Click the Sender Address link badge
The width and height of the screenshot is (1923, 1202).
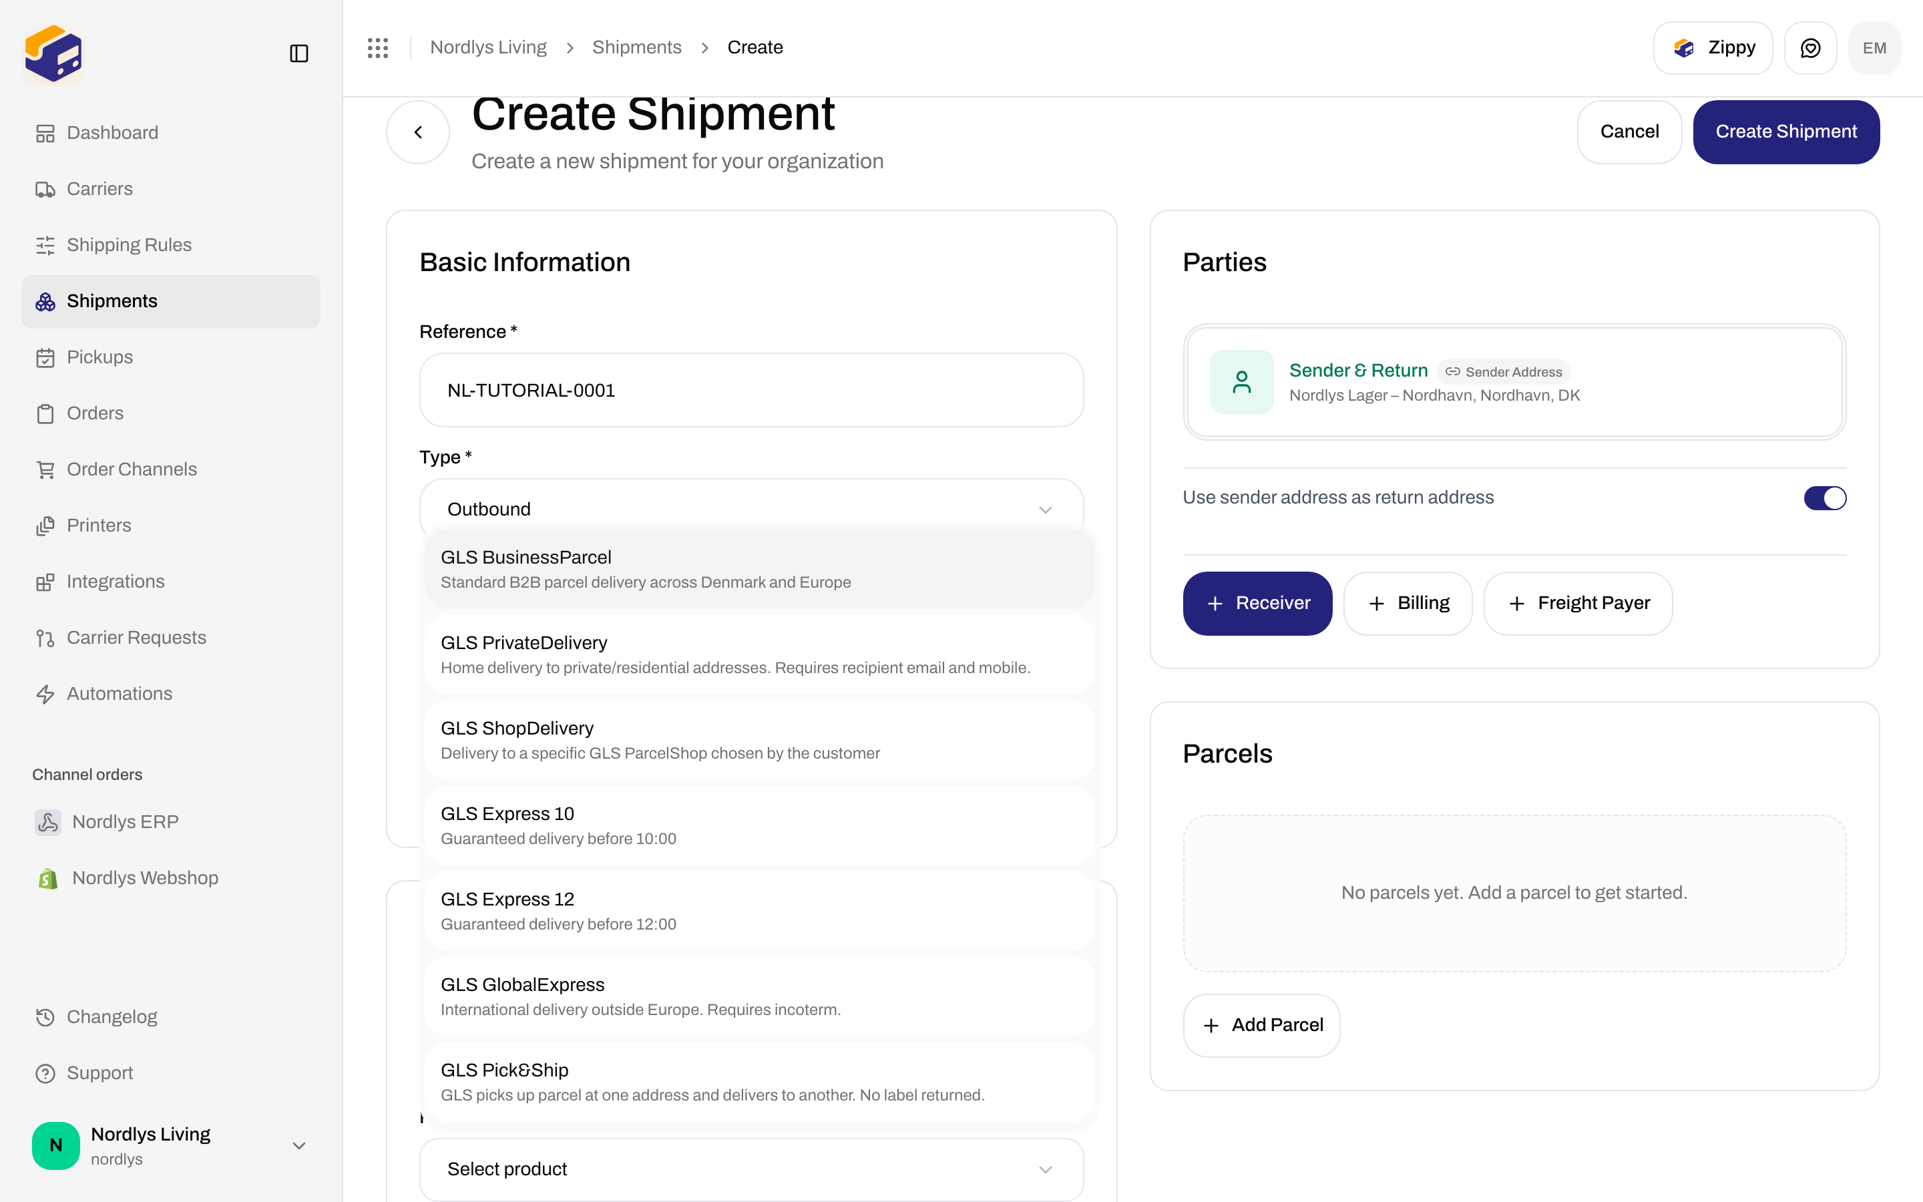pyautogui.click(x=1504, y=372)
